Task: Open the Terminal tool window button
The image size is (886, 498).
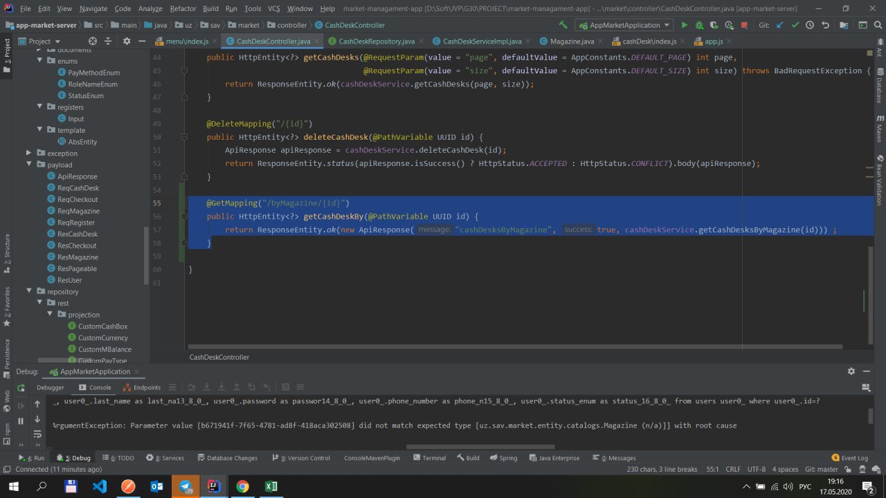Action: [429, 458]
